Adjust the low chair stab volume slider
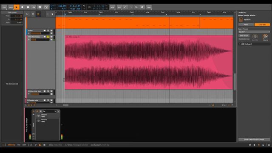 point(40,94)
